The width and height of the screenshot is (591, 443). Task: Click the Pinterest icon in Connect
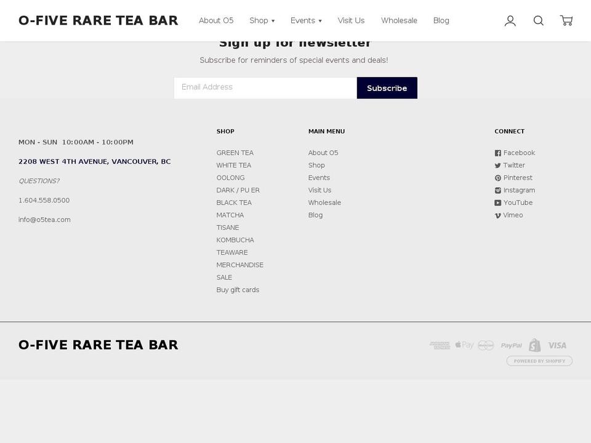[x=498, y=178]
